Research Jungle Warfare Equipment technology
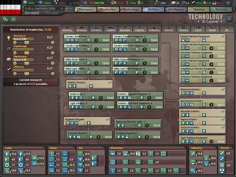 202,46
